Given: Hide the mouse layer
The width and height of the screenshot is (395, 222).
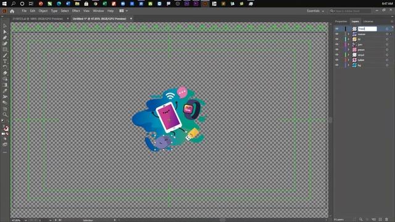Looking at the screenshot, I should coord(337,34).
